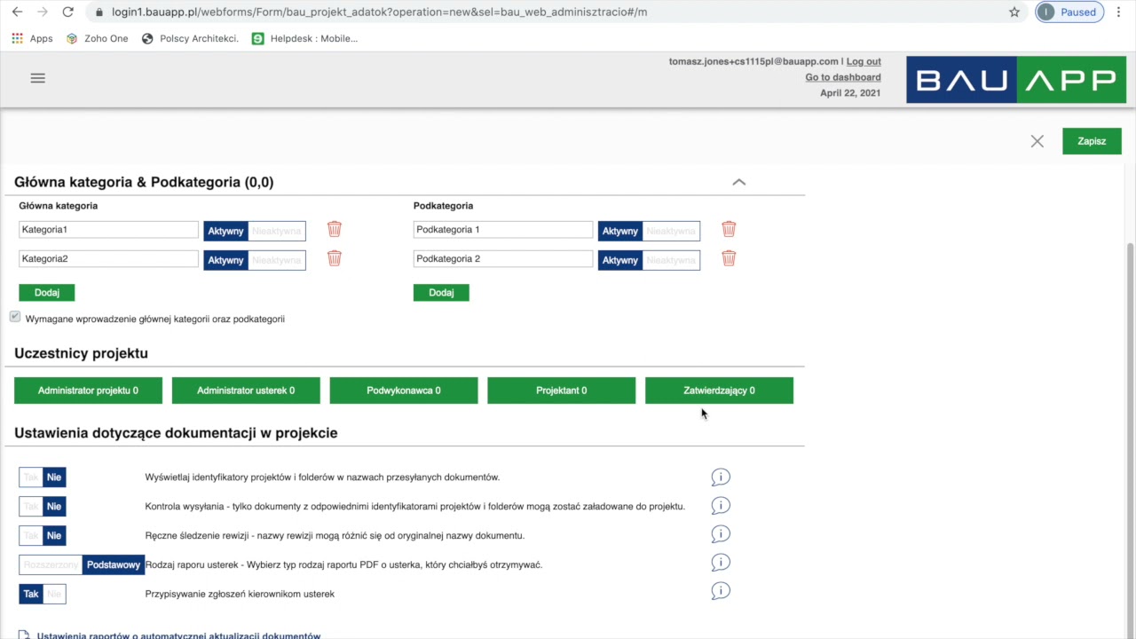This screenshot has width=1136, height=639.
Task: Edit the Kategoria2 name field
Action: (108, 259)
